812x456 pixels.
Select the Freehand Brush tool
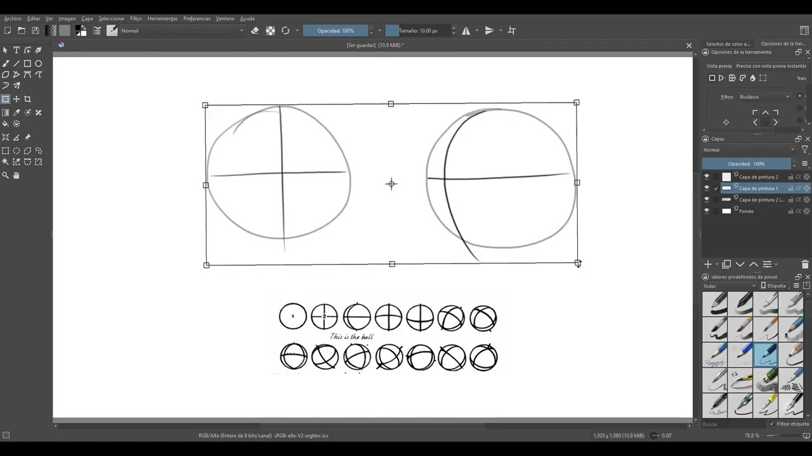[6, 64]
